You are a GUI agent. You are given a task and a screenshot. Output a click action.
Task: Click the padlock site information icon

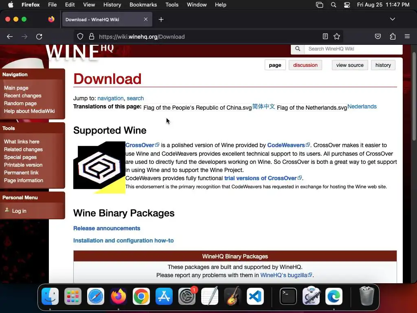92,36
